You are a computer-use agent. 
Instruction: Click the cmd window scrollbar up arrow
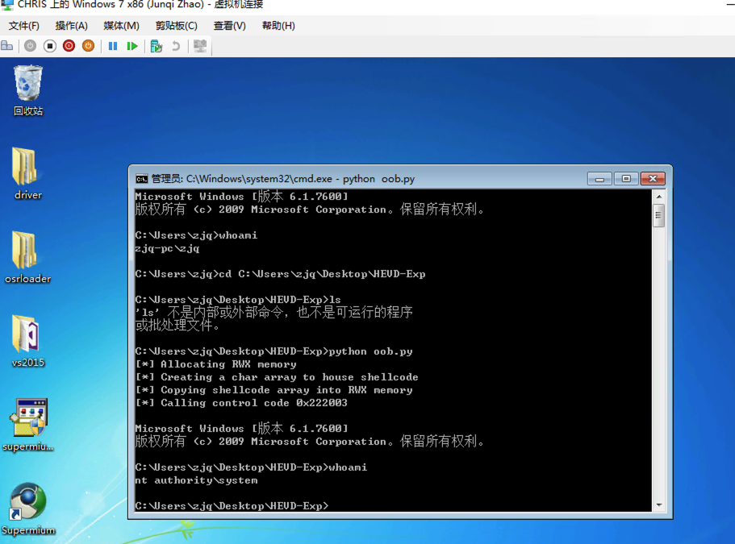(658, 197)
